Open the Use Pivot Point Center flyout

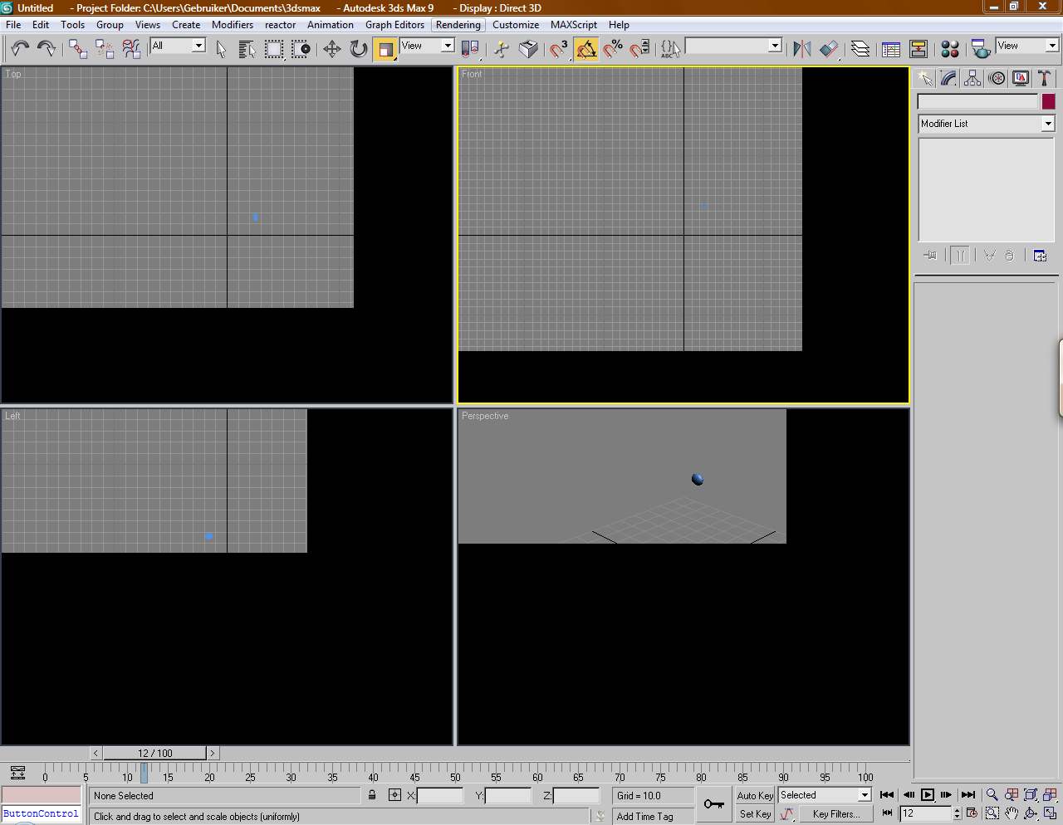(470, 49)
